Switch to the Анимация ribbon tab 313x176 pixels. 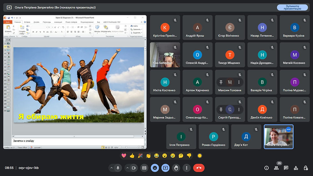pyautogui.click(x=58, y=22)
